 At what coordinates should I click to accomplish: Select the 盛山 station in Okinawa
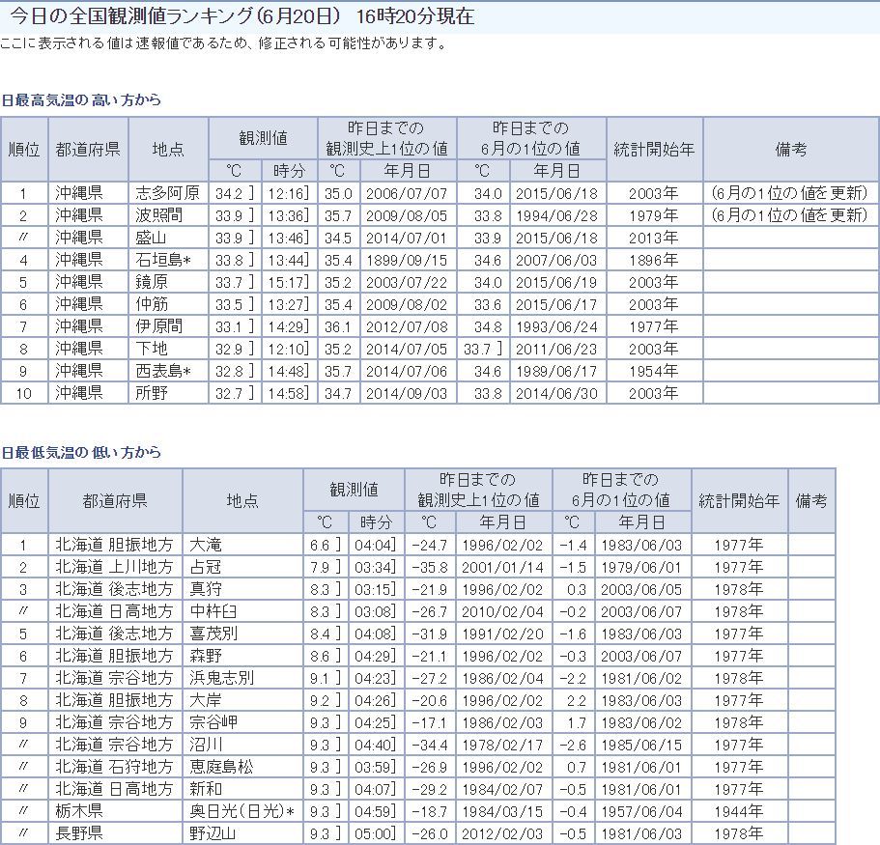tap(152, 237)
